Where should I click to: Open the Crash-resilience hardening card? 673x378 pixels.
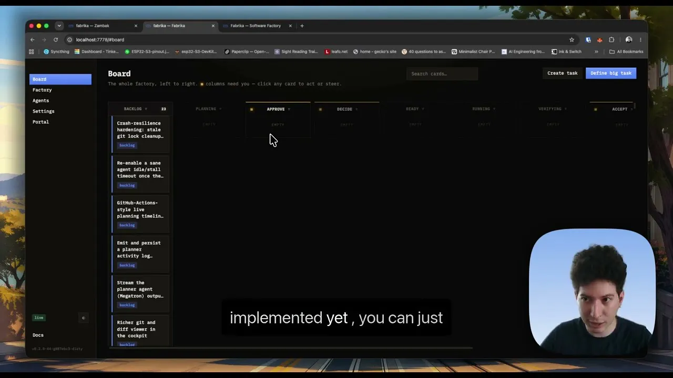pos(140,134)
